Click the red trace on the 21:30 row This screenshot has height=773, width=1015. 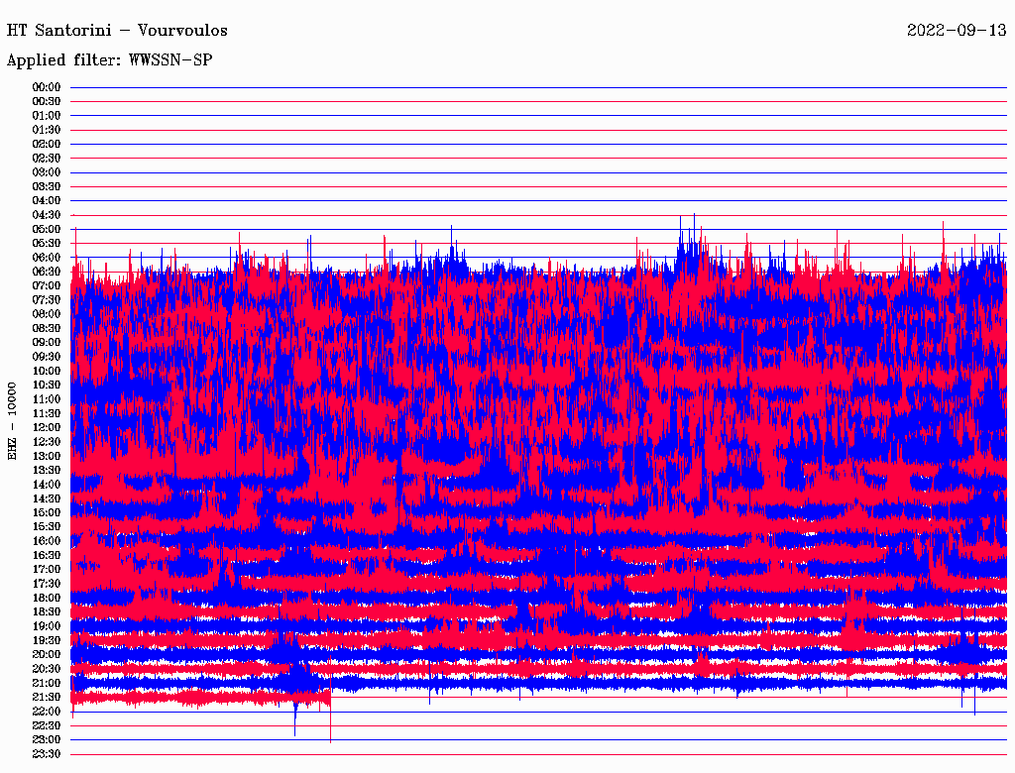tap(198, 699)
